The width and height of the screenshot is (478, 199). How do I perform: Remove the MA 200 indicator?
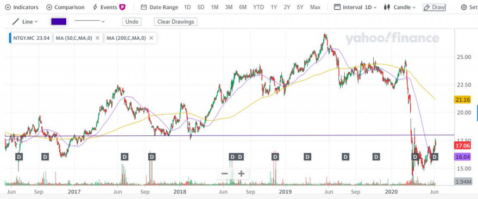coord(151,38)
